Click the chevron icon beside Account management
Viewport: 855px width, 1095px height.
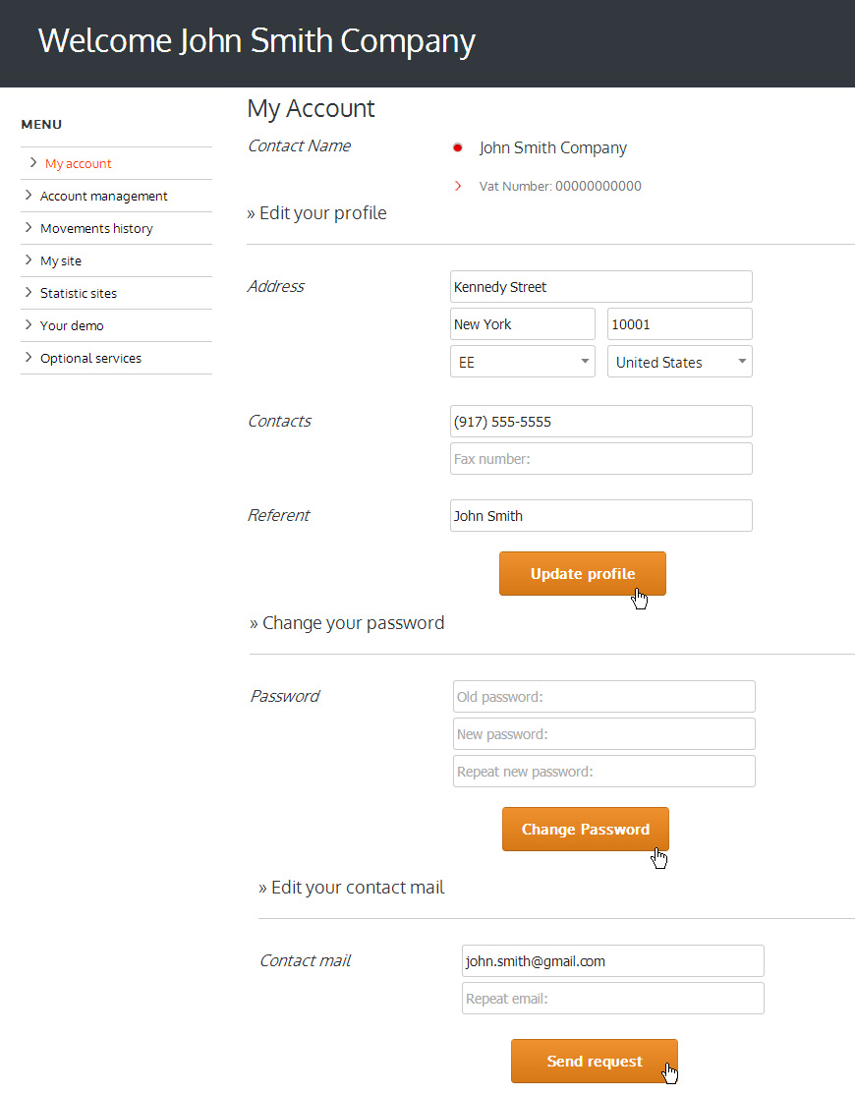[x=28, y=195]
